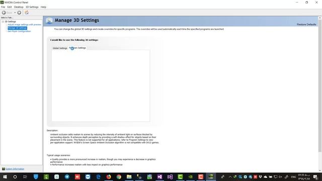Open OneDrive cloud tray icon
322x181 pixels.
[x=265, y=176]
